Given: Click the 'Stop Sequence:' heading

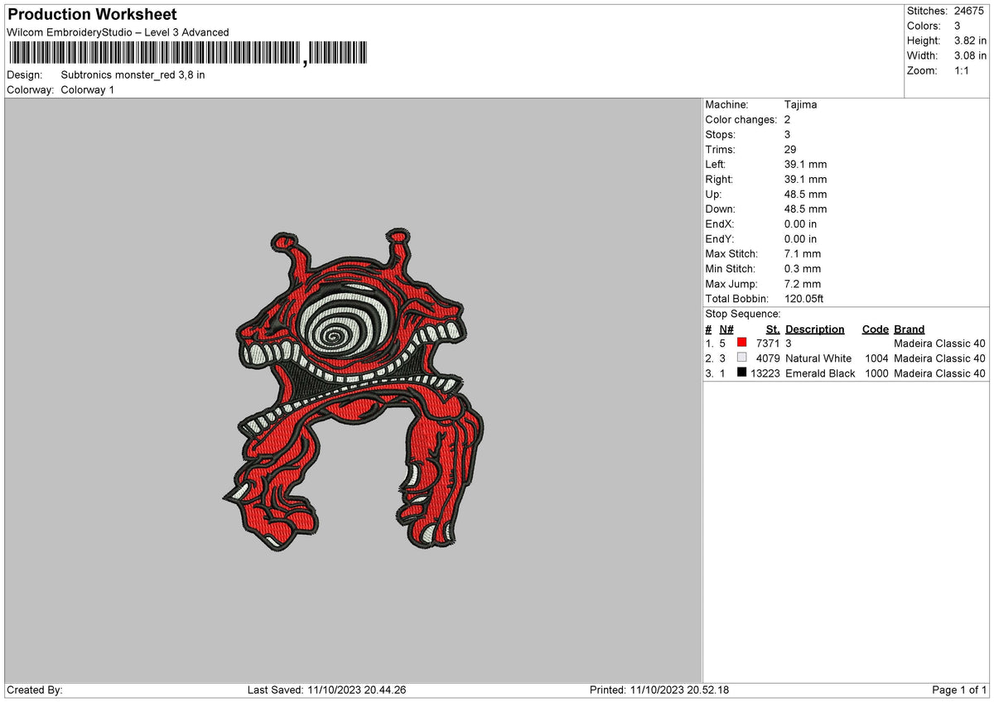Looking at the screenshot, I should (743, 314).
